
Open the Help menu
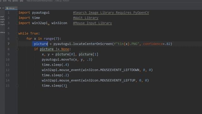tap(21, 1)
